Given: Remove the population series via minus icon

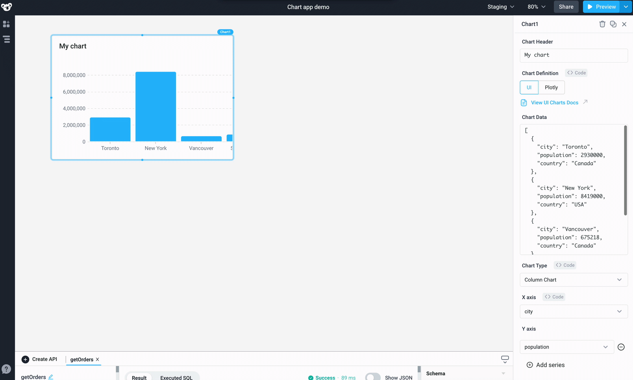Looking at the screenshot, I should [x=621, y=347].
